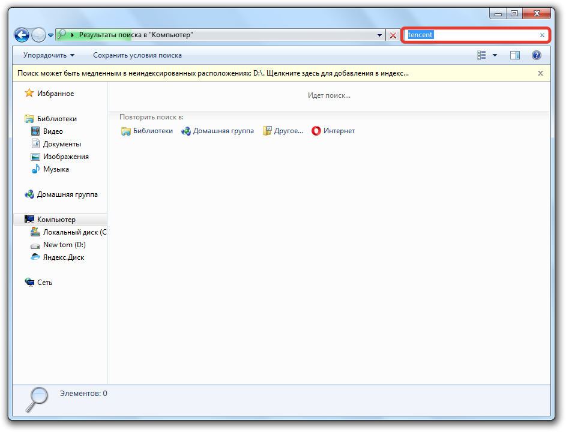Click the Back navigation arrow button
Screen dimensions: 566x432
click(x=22, y=35)
